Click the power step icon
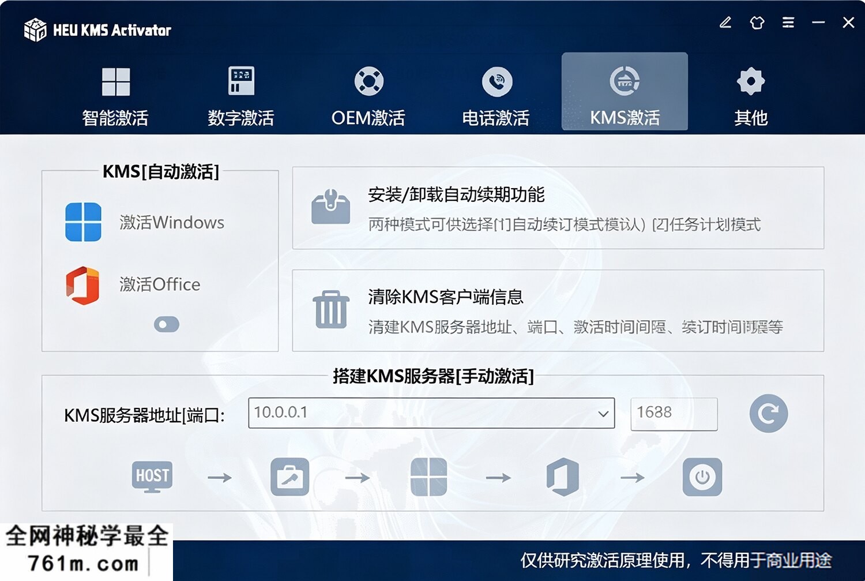Viewport: 865px width, 581px height. click(x=702, y=477)
